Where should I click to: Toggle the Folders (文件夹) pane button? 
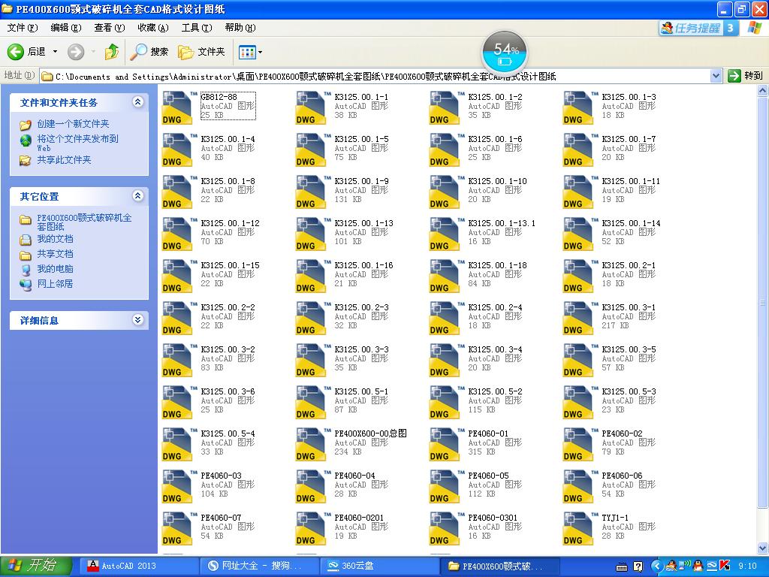[x=201, y=52]
